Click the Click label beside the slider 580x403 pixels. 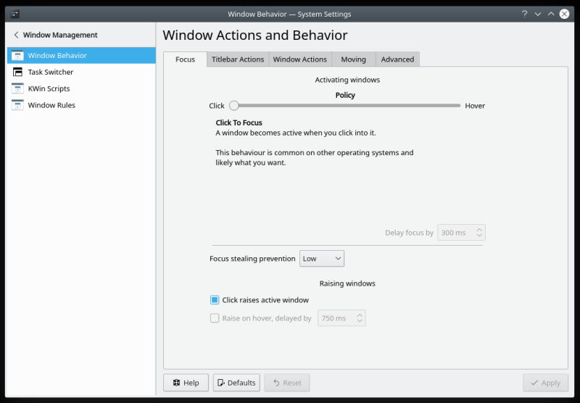pyautogui.click(x=217, y=106)
